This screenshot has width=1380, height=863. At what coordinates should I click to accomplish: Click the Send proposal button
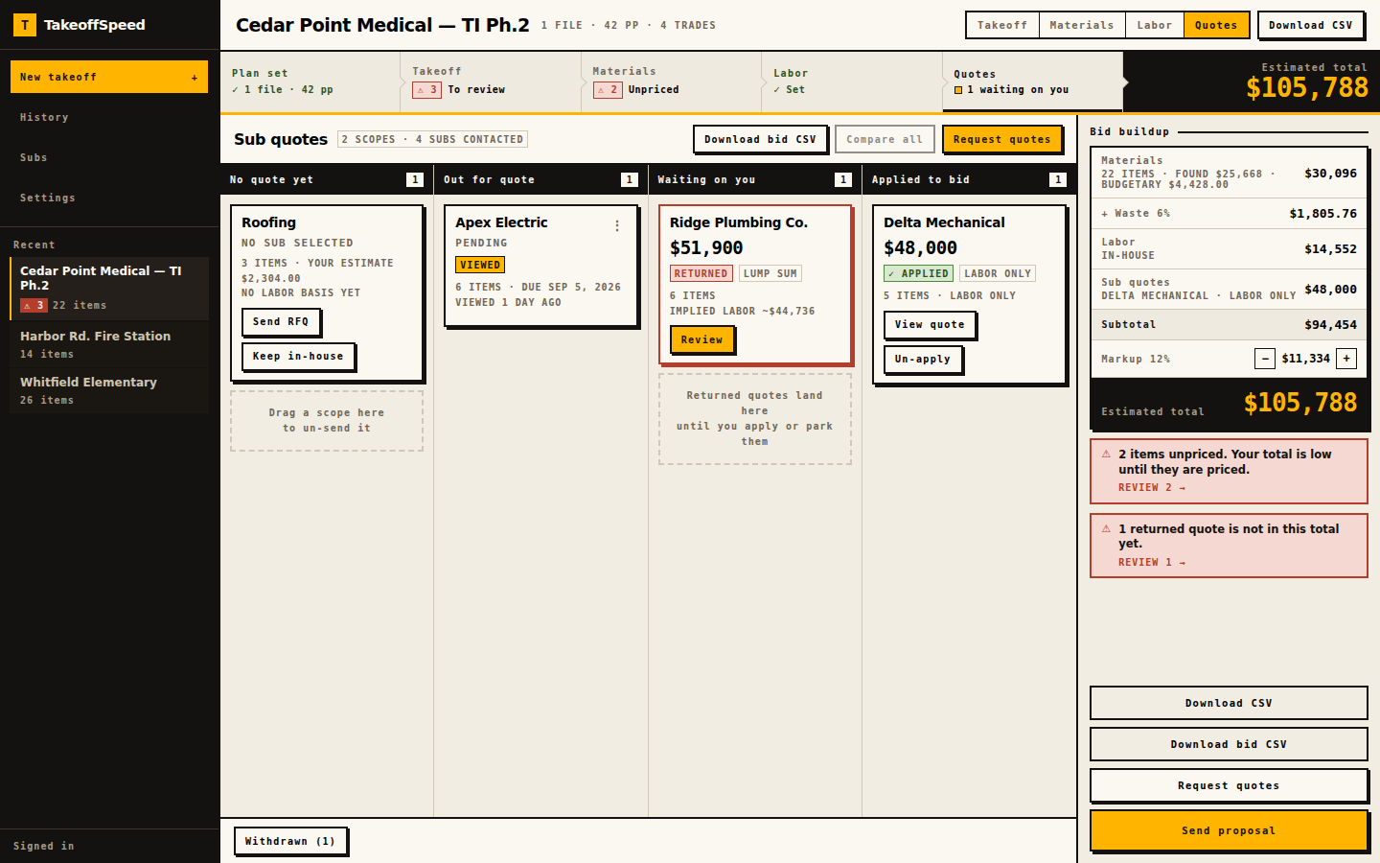tap(1229, 830)
